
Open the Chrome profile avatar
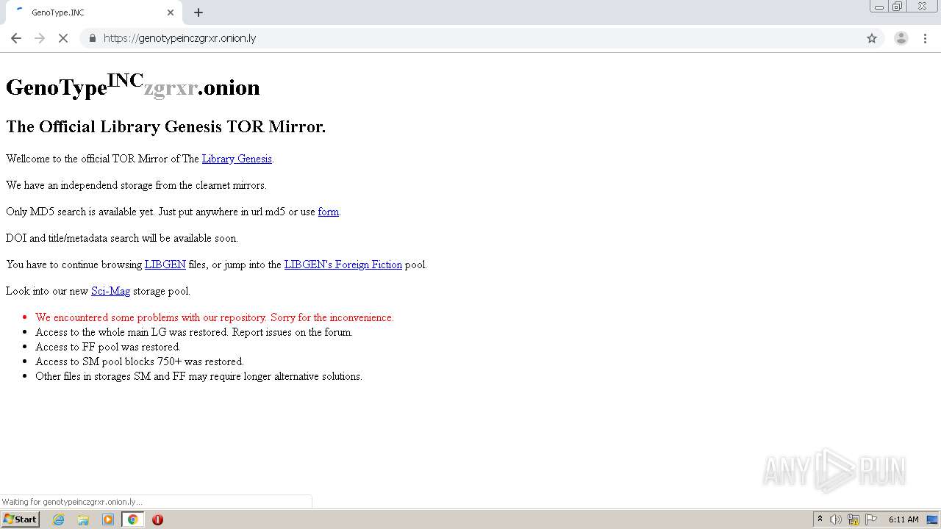tap(901, 38)
